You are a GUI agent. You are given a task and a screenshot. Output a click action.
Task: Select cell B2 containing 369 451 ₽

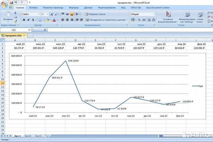pos(35,48)
